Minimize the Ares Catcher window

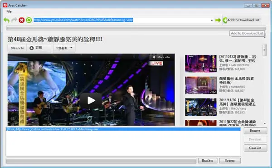coord(248,5)
